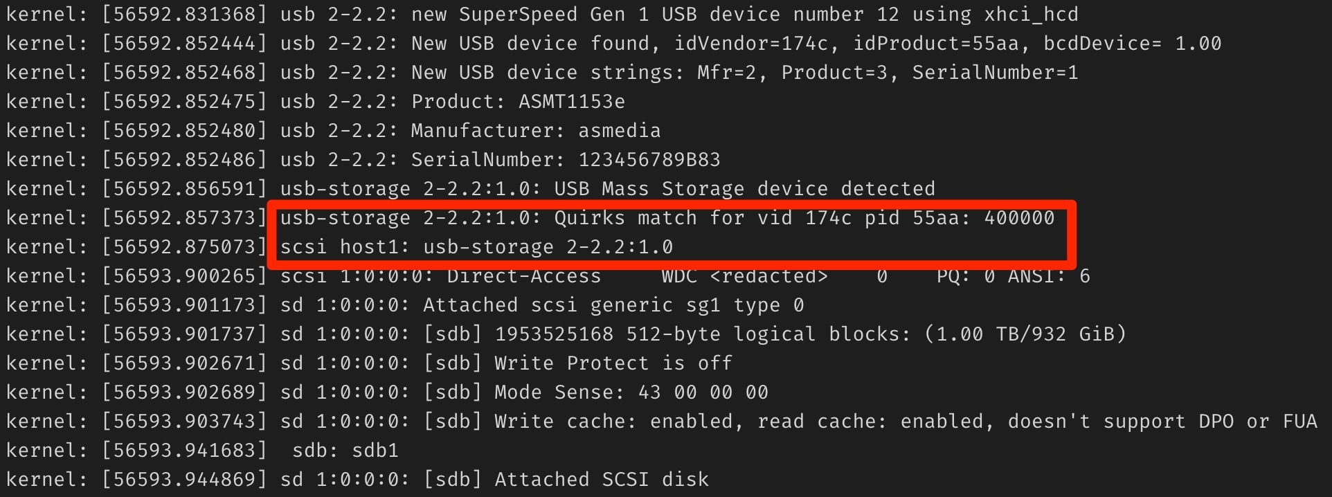Click the 'Mode Sense: 43 00 00 00' text
The width and height of the screenshot is (1332, 497).
tap(631, 392)
